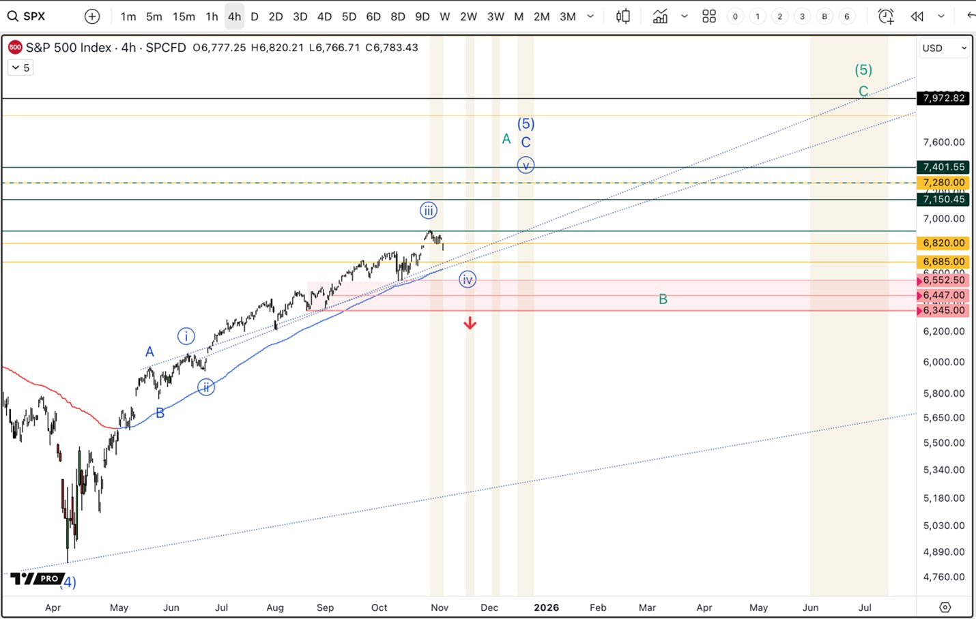Viewport: 976px width, 619px height.
Task: Switch to the 3W interval
Action: pyautogui.click(x=496, y=16)
